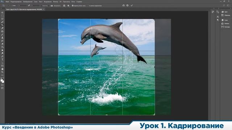Screen dimensions: 232x130
Task: Open the Образцы (Swatches) panel
Action: click(x=226, y=15)
